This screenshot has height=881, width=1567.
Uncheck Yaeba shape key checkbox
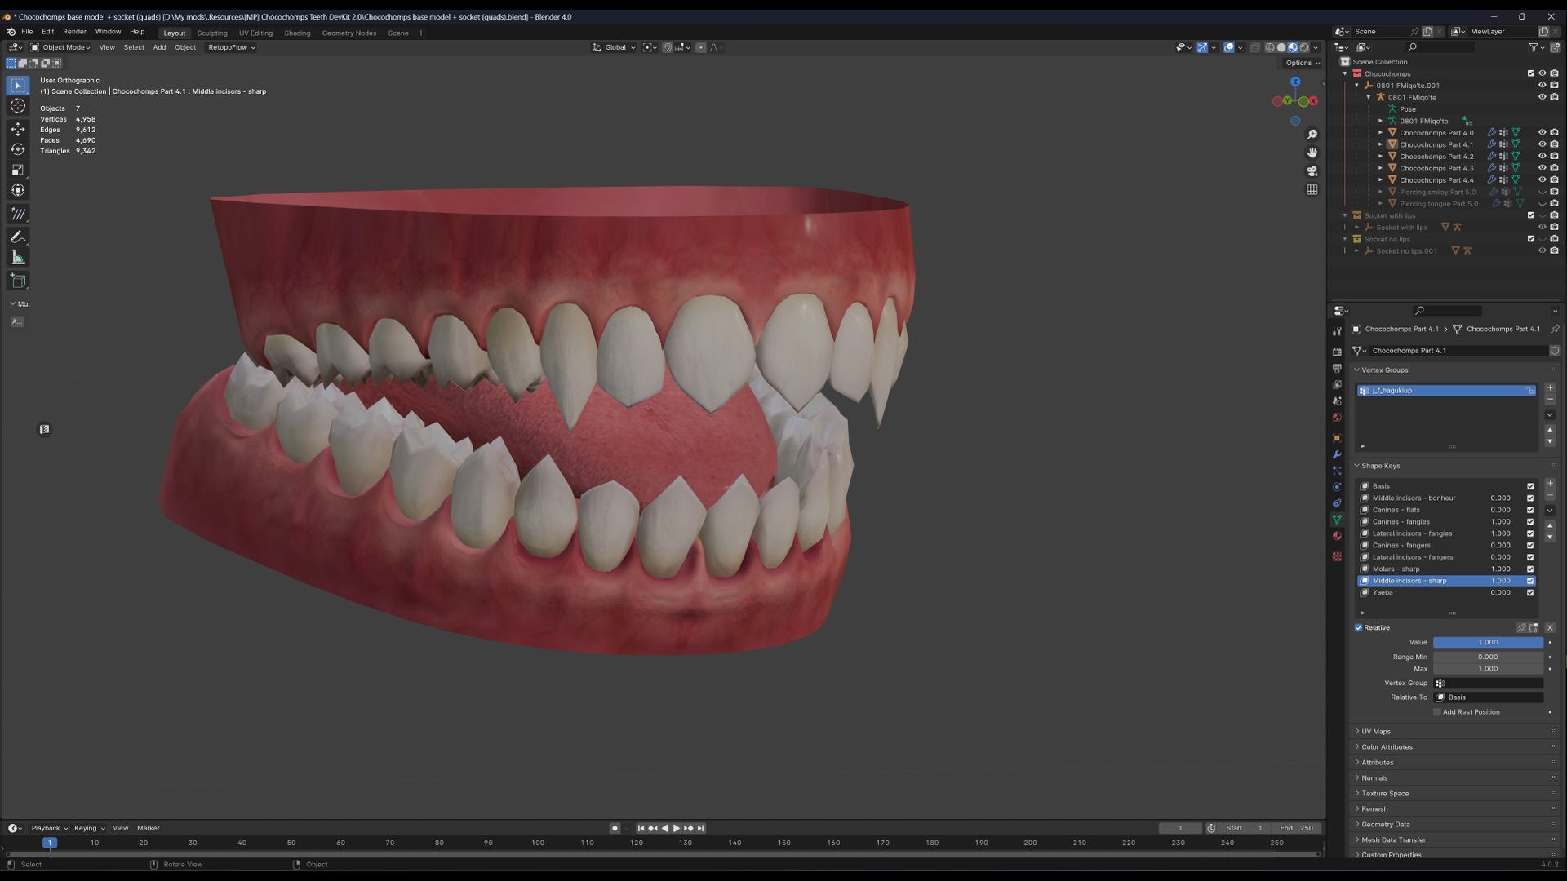point(1530,593)
